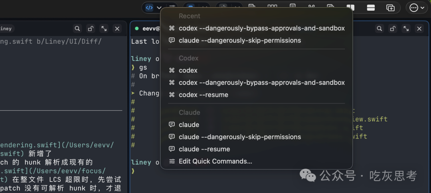Click the Last lo text in right terminal
Viewport: 431px width, 193px height.
pos(145,42)
